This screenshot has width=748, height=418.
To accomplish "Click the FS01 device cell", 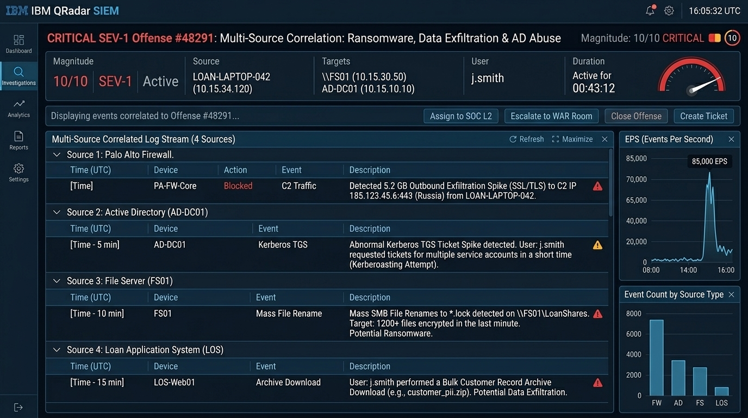I will coord(163,313).
